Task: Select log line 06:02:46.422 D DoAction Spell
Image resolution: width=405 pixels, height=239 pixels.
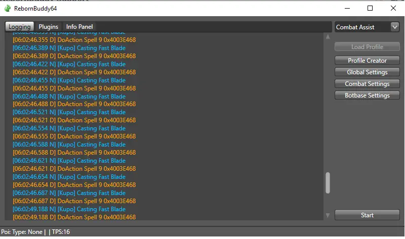Action: tap(74, 72)
